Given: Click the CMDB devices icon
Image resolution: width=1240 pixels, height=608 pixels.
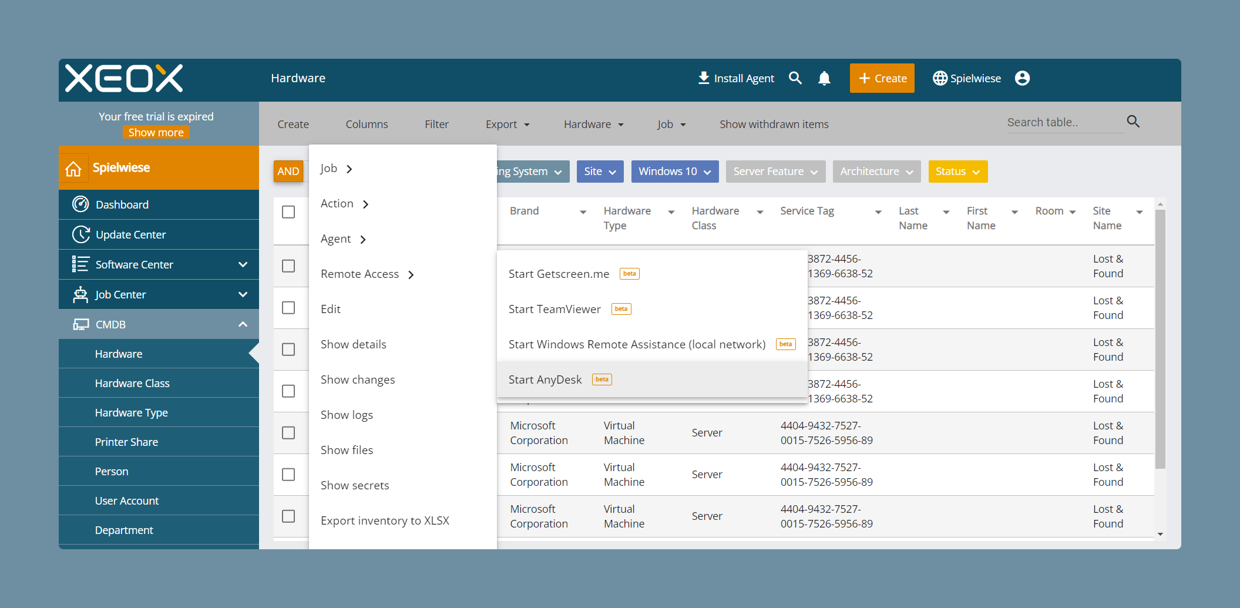Looking at the screenshot, I should coord(80,324).
